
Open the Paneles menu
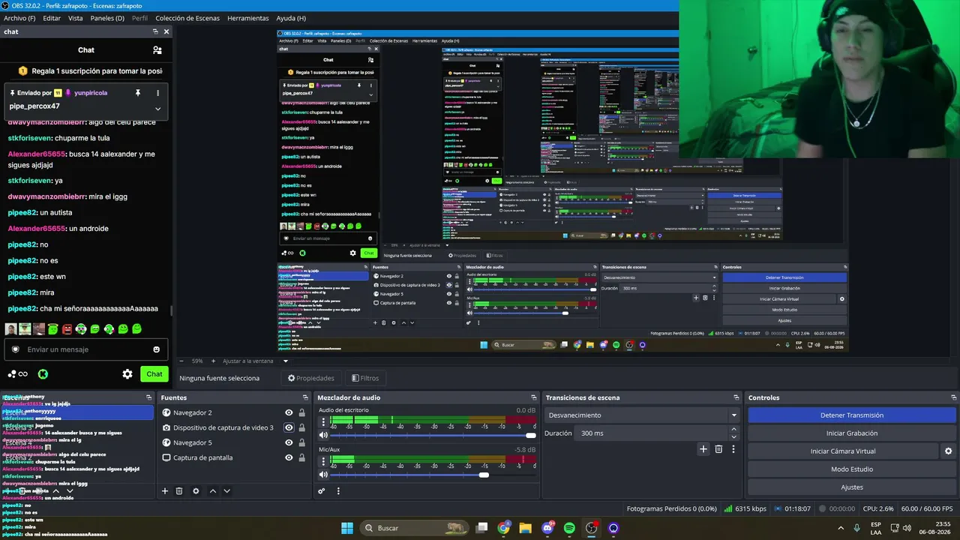coord(107,18)
